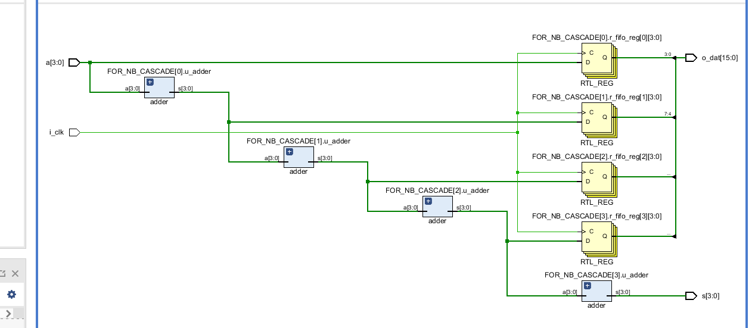Select the i_clk input port symbol
The height and width of the screenshot is (328, 755).
point(74,132)
